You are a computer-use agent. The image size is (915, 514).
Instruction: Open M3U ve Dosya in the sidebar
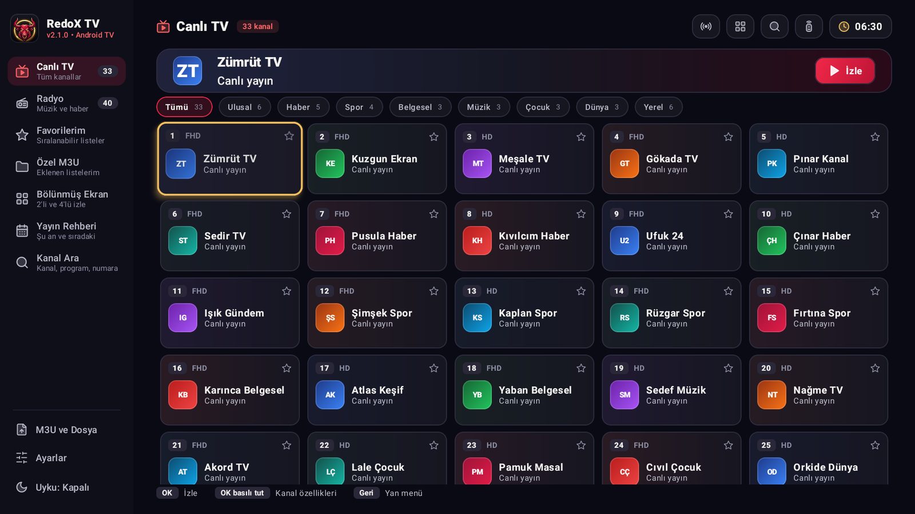66,429
